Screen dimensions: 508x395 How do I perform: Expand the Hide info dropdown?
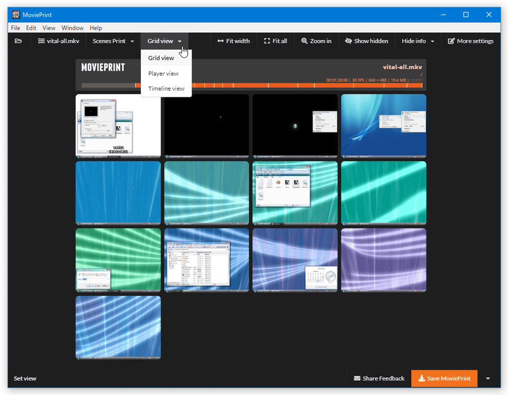pos(418,41)
